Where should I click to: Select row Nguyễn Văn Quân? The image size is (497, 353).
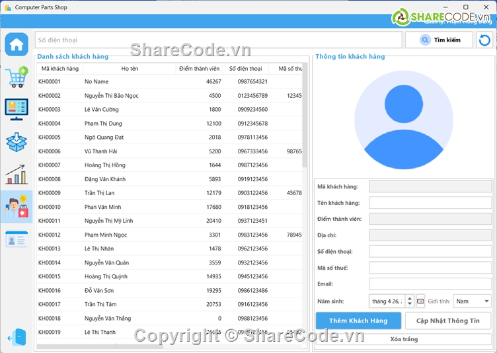(x=170, y=262)
